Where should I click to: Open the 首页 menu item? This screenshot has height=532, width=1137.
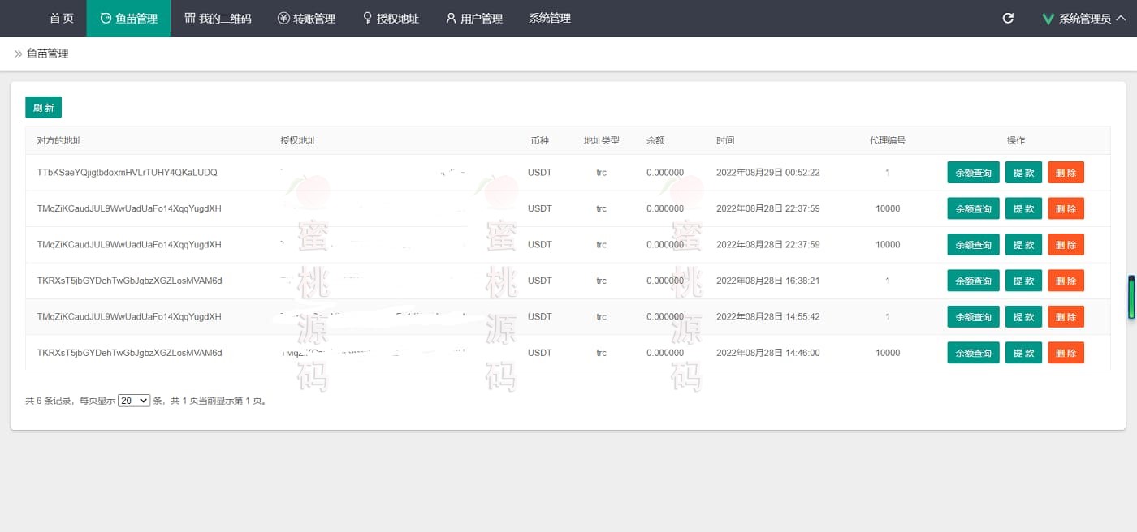coord(61,18)
